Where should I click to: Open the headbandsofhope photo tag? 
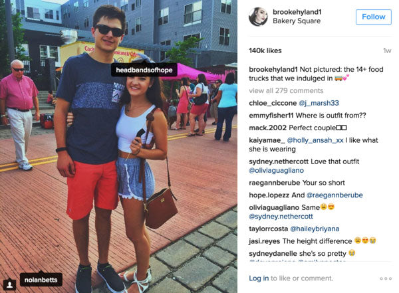(x=144, y=70)
